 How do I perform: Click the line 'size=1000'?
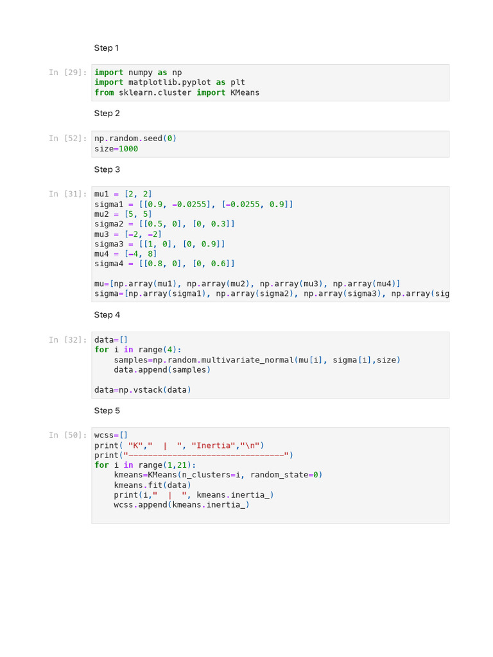coord(116,149)
